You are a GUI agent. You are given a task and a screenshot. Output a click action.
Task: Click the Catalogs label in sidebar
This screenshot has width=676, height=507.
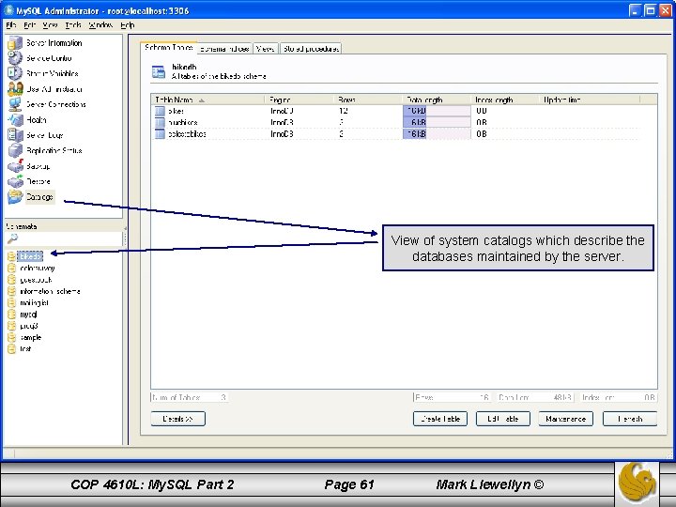(39, 197)
